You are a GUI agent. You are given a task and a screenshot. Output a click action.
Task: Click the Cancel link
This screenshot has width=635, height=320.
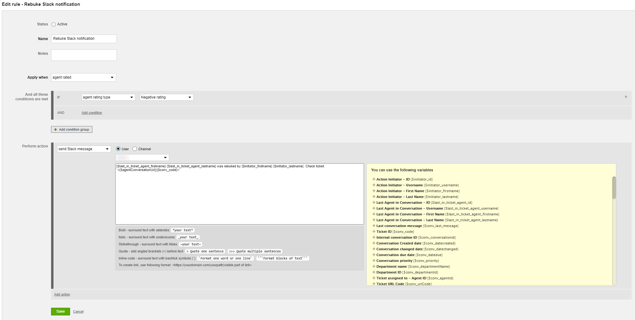78,312
